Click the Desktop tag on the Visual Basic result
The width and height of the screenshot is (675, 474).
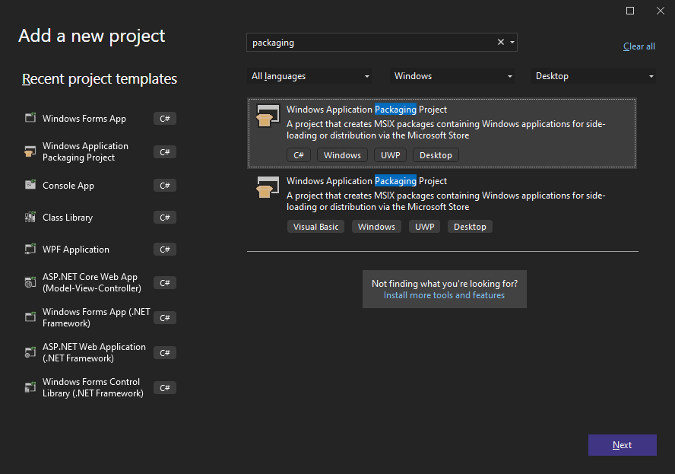pyautogui.click(x=470, y=227)
